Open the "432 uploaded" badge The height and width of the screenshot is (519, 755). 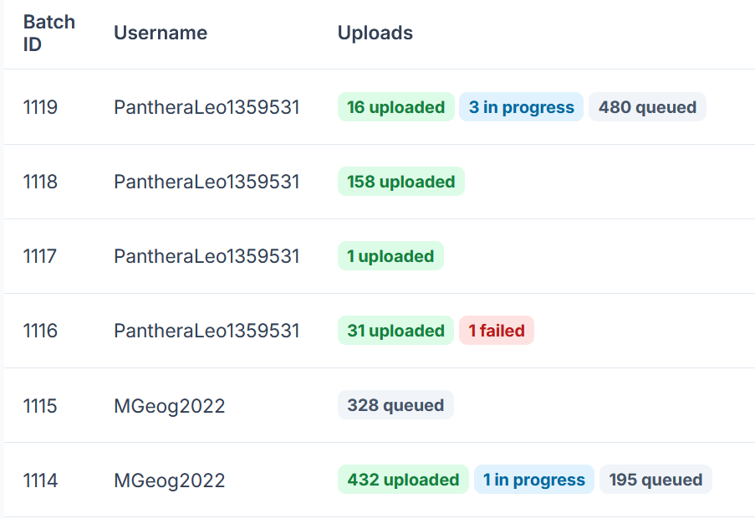click(x=403, y=480)
